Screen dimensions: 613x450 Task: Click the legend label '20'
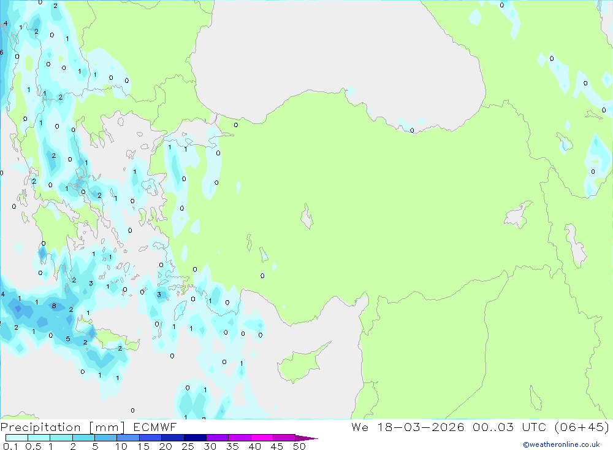pos(166,446)
